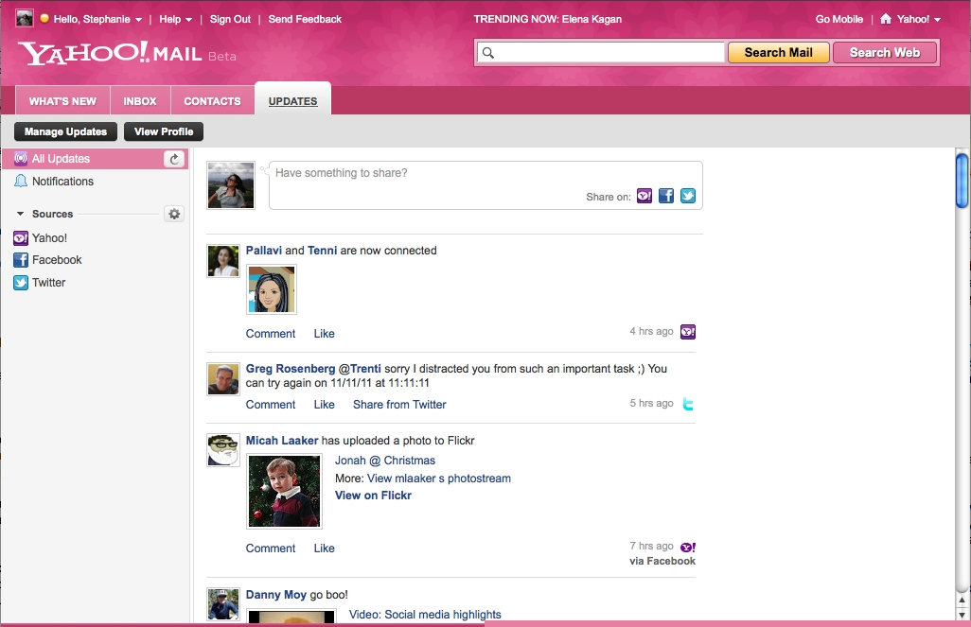
Task: Switch to the Inbox tab
Action: [140, 101]
